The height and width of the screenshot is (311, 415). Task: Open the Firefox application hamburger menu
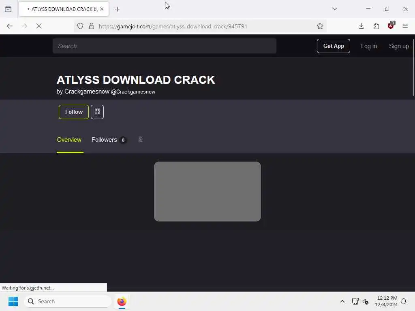[405, 26]
